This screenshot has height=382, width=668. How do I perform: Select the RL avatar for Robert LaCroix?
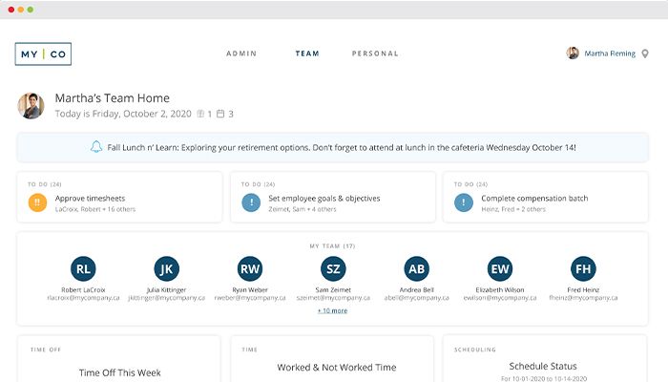pyautogui.click(x=83, y=269)
